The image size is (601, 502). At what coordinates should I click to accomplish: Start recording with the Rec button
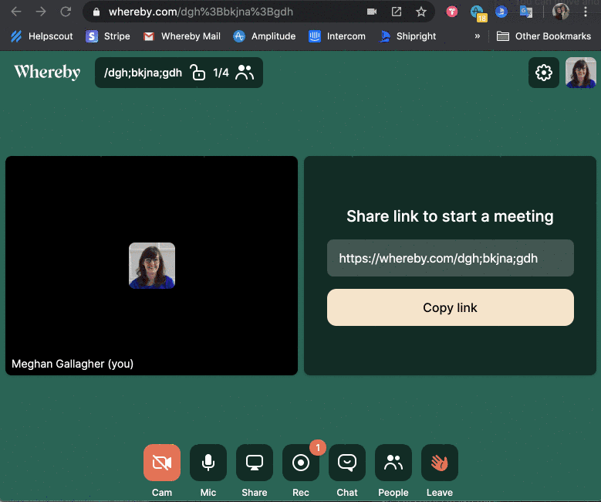pyautogui.click(x=301, y=463)
